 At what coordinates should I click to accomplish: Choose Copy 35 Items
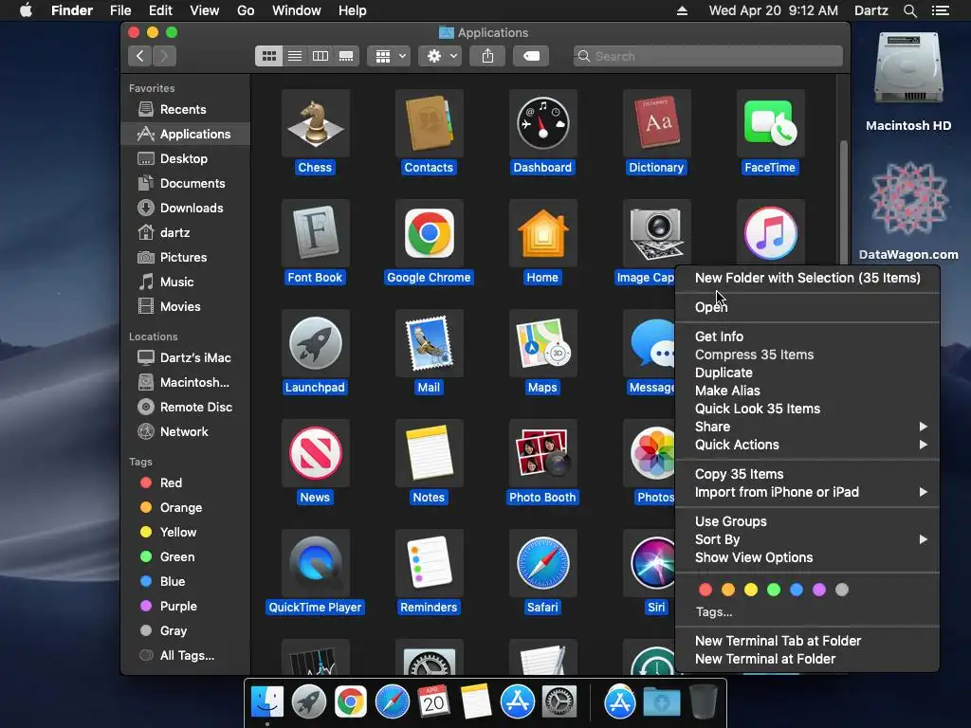tap(808, 474)
